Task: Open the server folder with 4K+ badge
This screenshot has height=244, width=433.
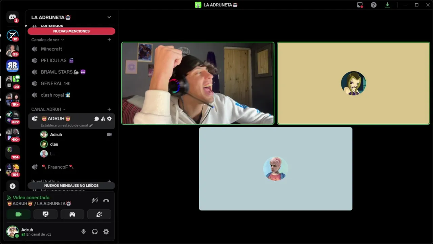Action: click(x=13, y=135)
